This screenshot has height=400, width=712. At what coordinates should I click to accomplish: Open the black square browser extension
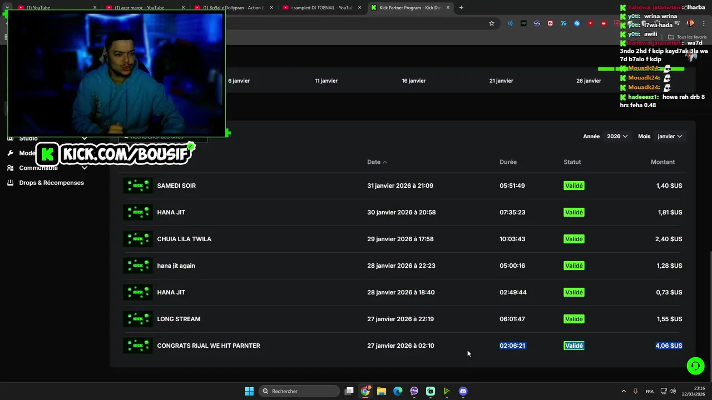coord(523,23)
